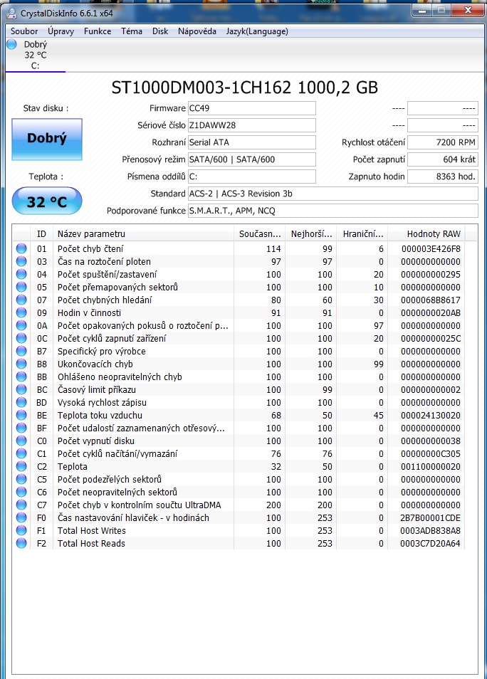Open the Úpravy menu
The width and height of the screenshot is (487, 679).
61,31
